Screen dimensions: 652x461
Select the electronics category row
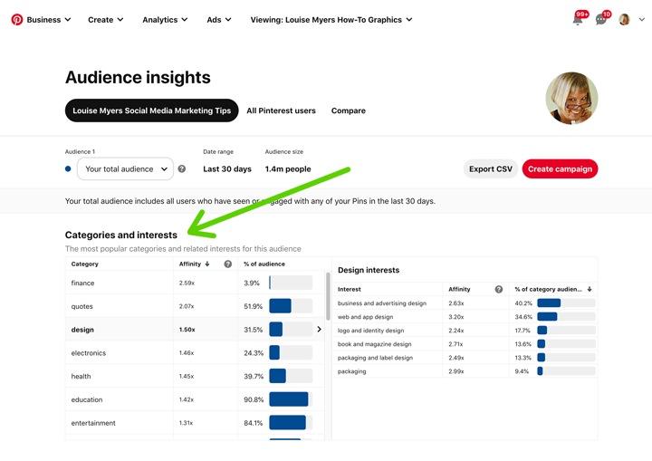[195, 353]
